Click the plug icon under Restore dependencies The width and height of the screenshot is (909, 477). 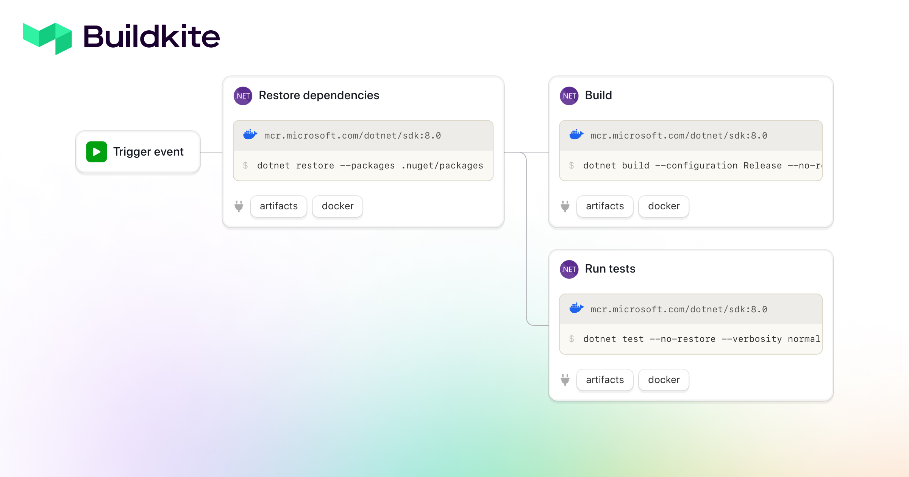pos(239,207)
